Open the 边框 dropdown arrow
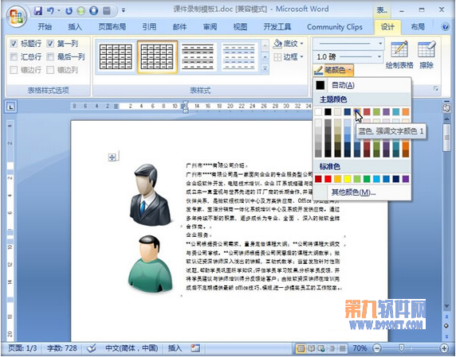Image resolution: width=456 pixels, height=357 pixels. point(301,56)
